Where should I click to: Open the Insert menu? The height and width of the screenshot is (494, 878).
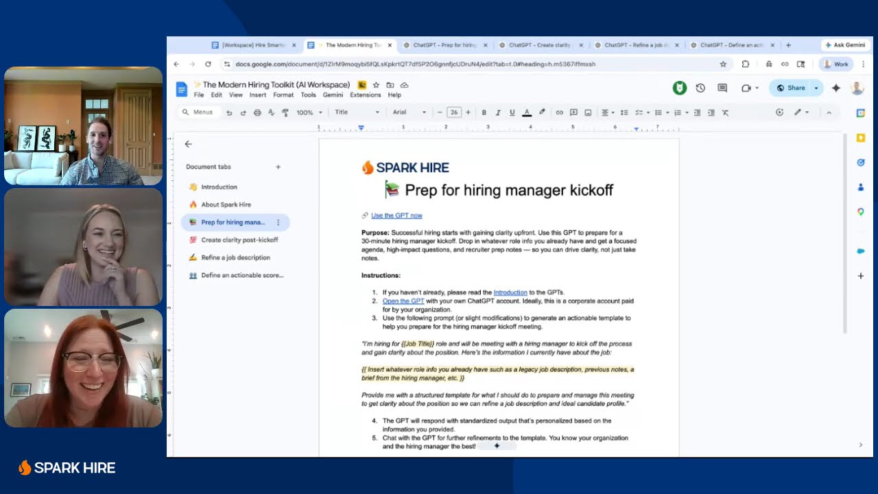coord(258,95)
